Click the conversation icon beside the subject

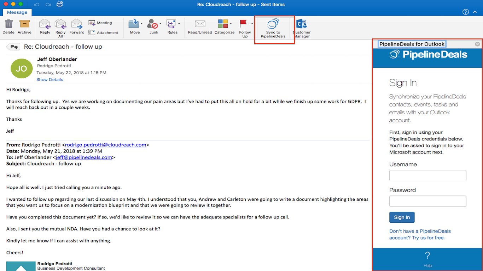(x=13, y=47)
